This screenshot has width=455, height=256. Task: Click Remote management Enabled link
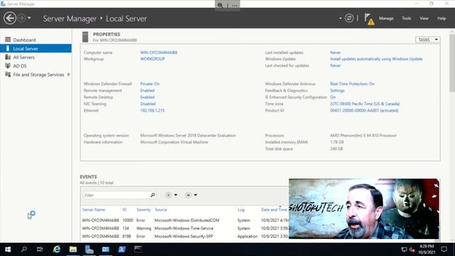pyautogui.click(x=147, y=90)
